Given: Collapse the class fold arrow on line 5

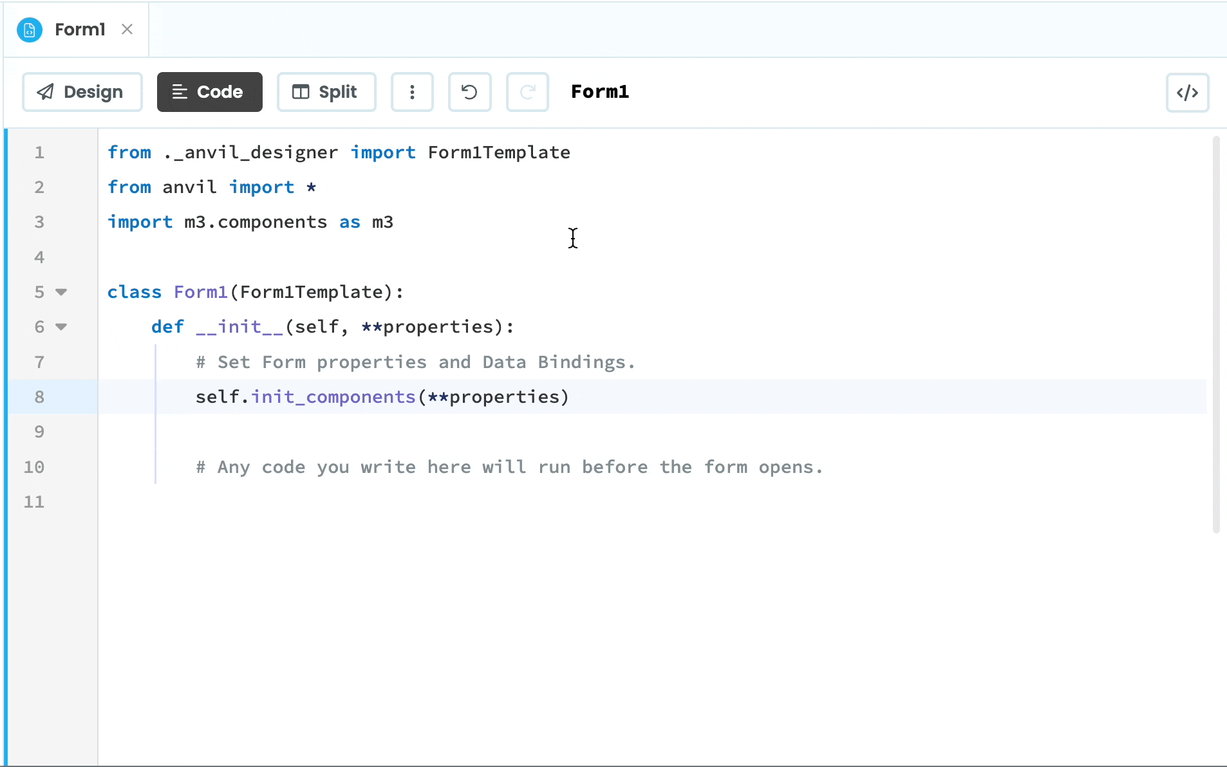Looking at the screenshot, I should pos(61,292).
